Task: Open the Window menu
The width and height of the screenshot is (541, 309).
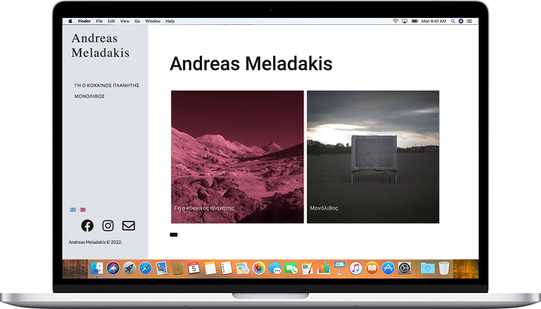Action: tap(153, 21)
